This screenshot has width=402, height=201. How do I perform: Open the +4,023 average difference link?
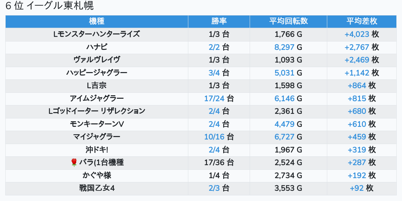(357, 34)
